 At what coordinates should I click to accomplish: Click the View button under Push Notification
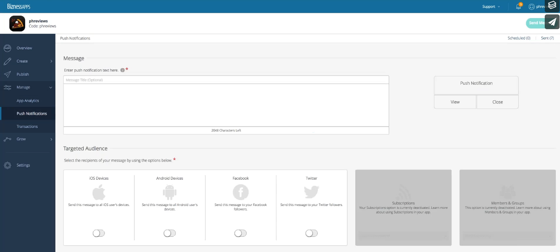455,102
